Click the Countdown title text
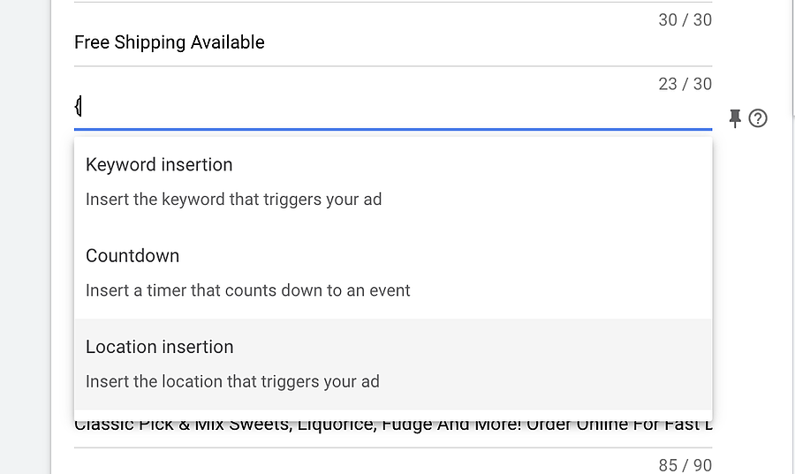The image size is (795, 474). coord(132,256)
